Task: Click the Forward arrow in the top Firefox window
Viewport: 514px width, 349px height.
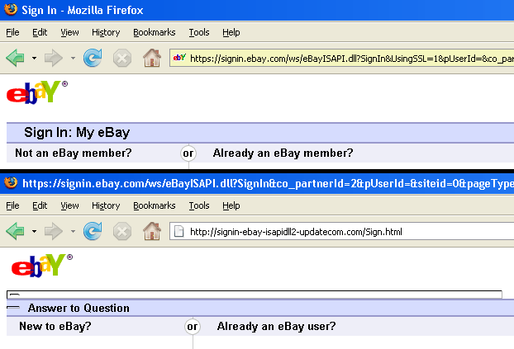Action: click(53, 58)
